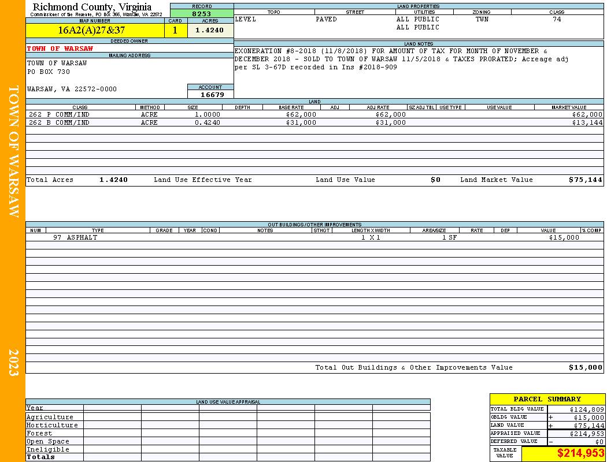
Task: Click OUT BUILDINGS/OTHER IMPROVEMENTS section header
Action: (x=314, y=225)
